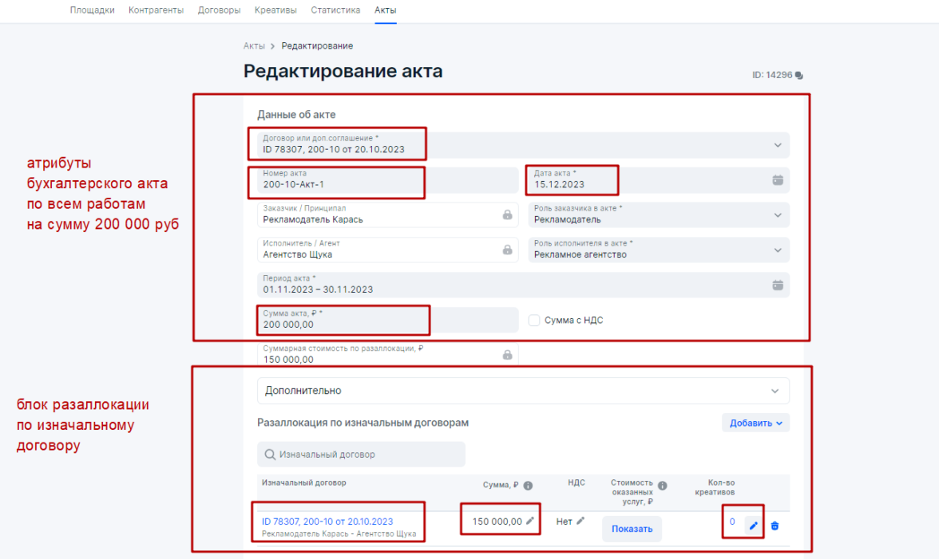Open Роль исполнителя в акте dropdown
The width and height of the screenshot is (939, 559).
tap(659, 250)
